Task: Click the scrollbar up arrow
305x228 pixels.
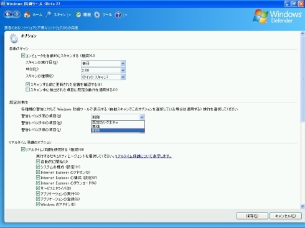Action: (303, 34)
